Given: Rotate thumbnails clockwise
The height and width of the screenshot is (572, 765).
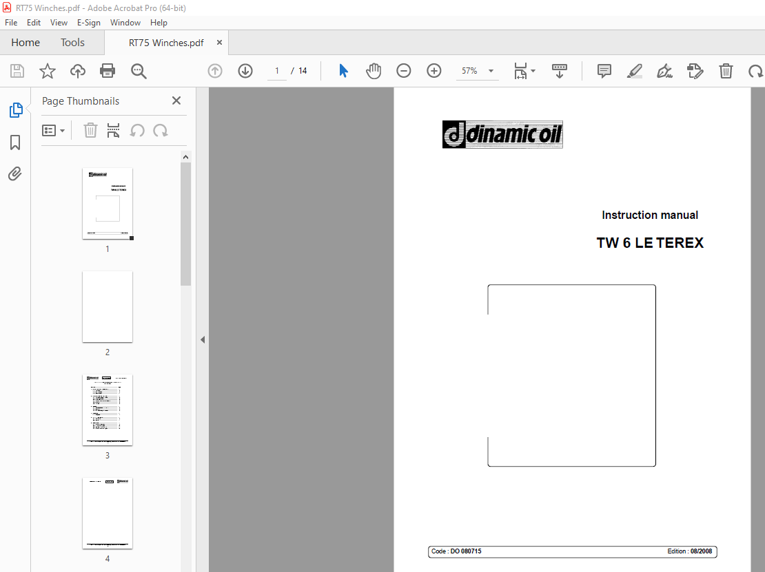Looking at the screenshot, I should click(x=161, y=131).
